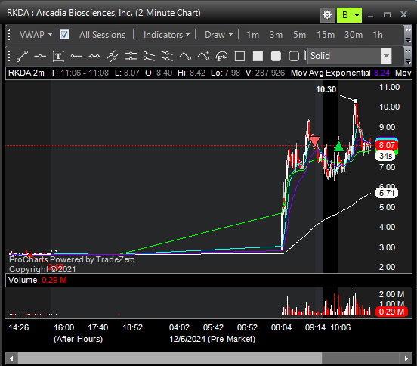Click the 10.30 high price annotation
The width and height of the screenshot is (417, 366).
click(x=326, y=89)
